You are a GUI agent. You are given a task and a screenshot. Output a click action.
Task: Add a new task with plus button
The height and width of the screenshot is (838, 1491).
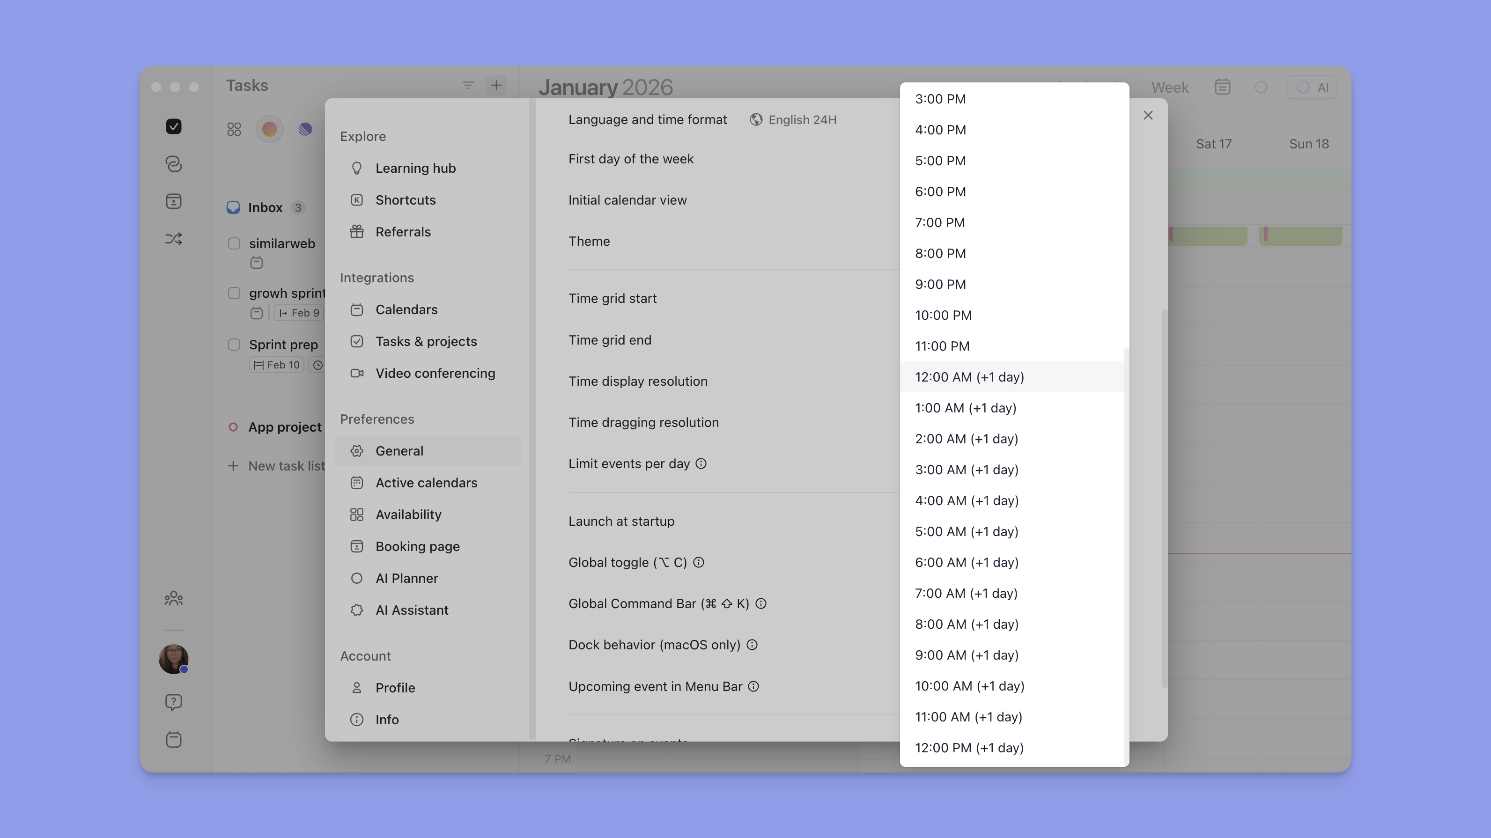pos(496,86)
